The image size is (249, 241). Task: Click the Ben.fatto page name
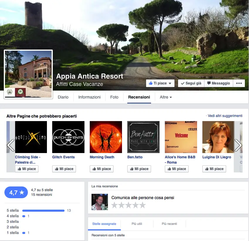click(x=135, y=157)
